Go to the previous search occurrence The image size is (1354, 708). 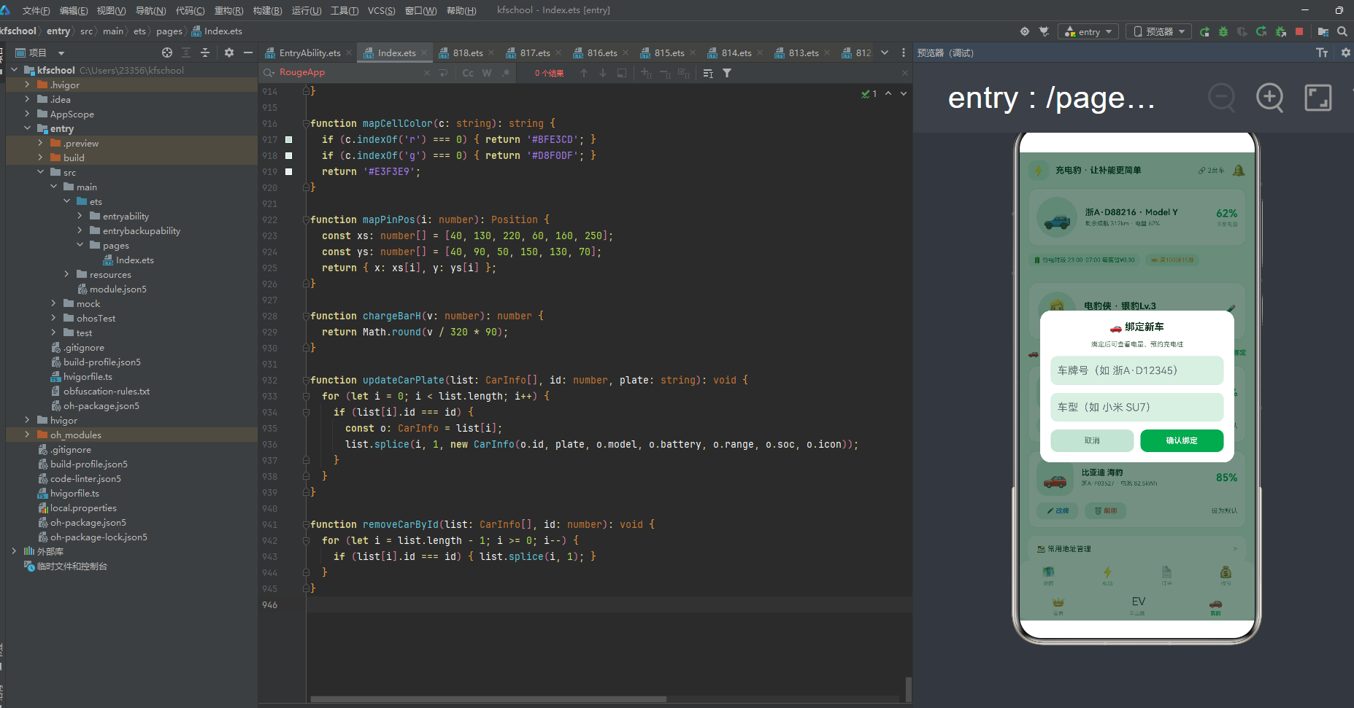click(x=584, y=73)
